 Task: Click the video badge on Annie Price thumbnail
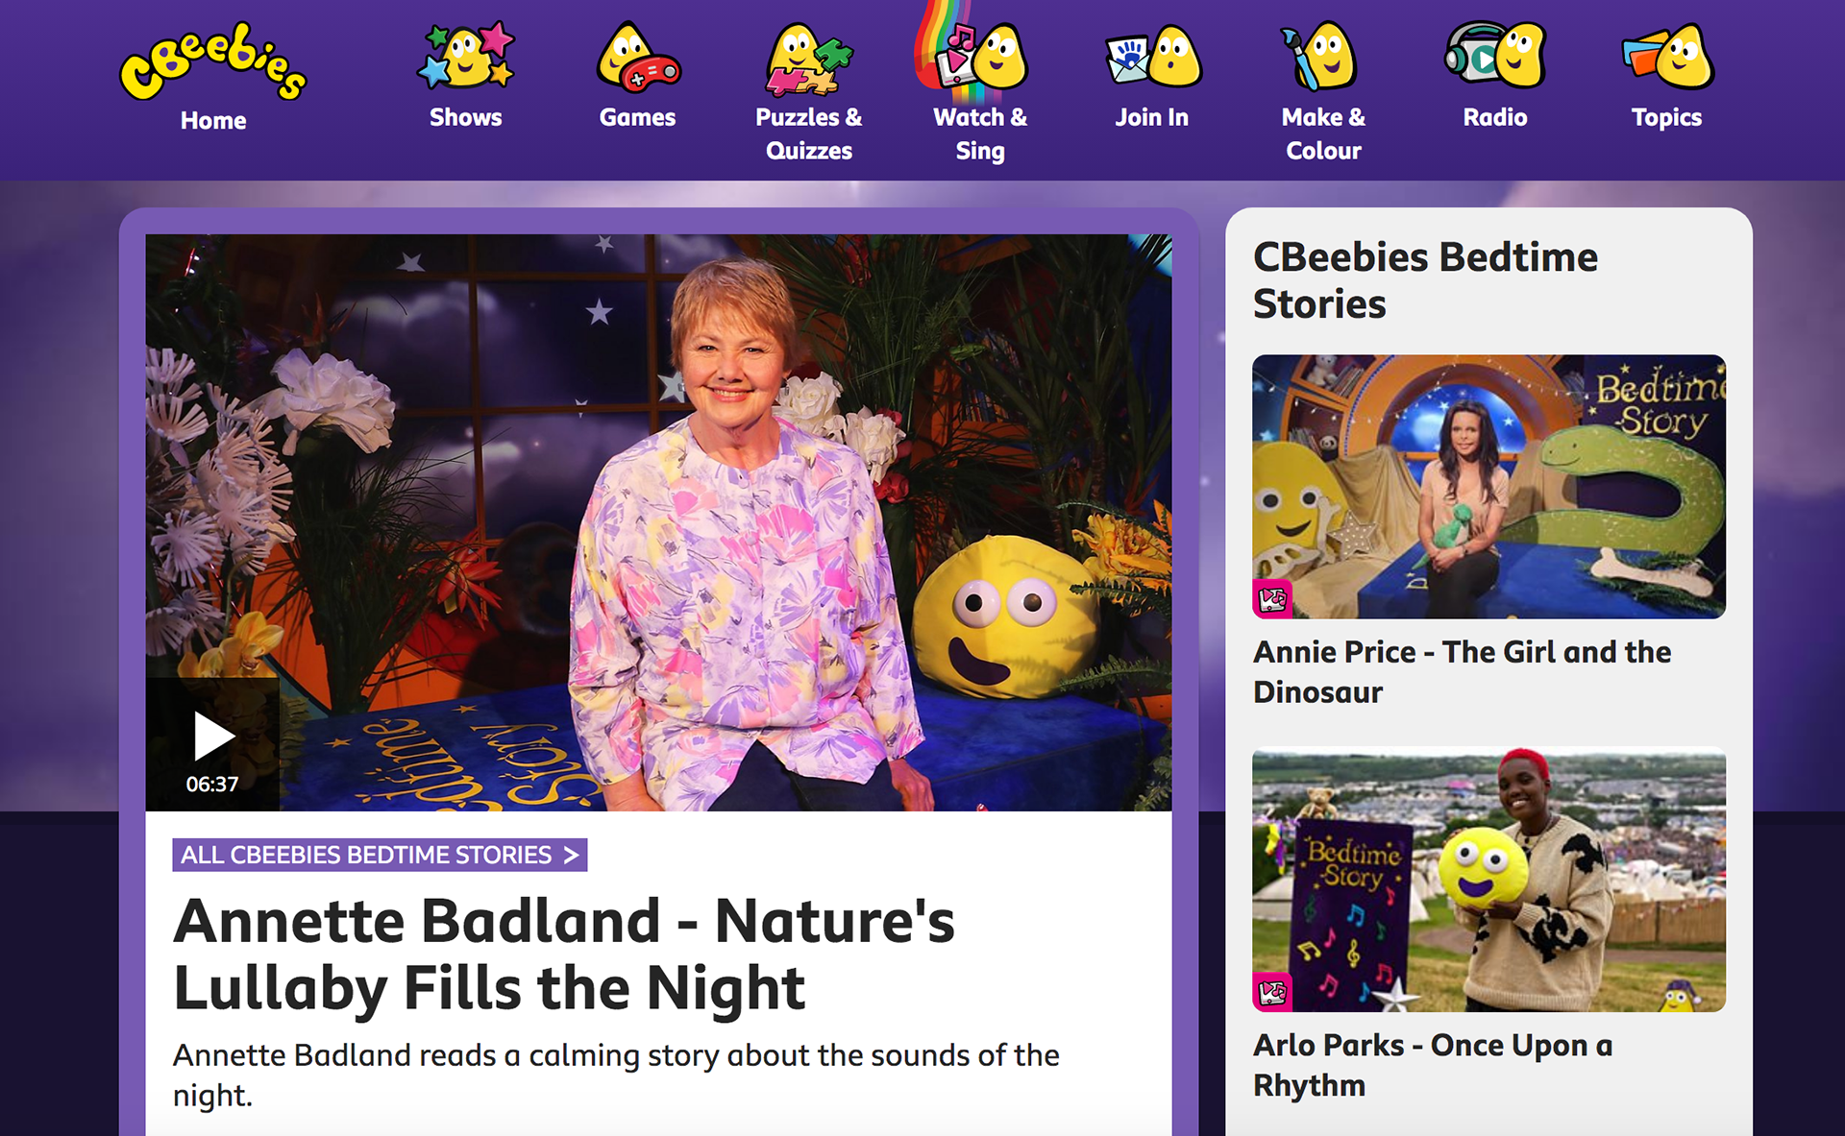1272,599
